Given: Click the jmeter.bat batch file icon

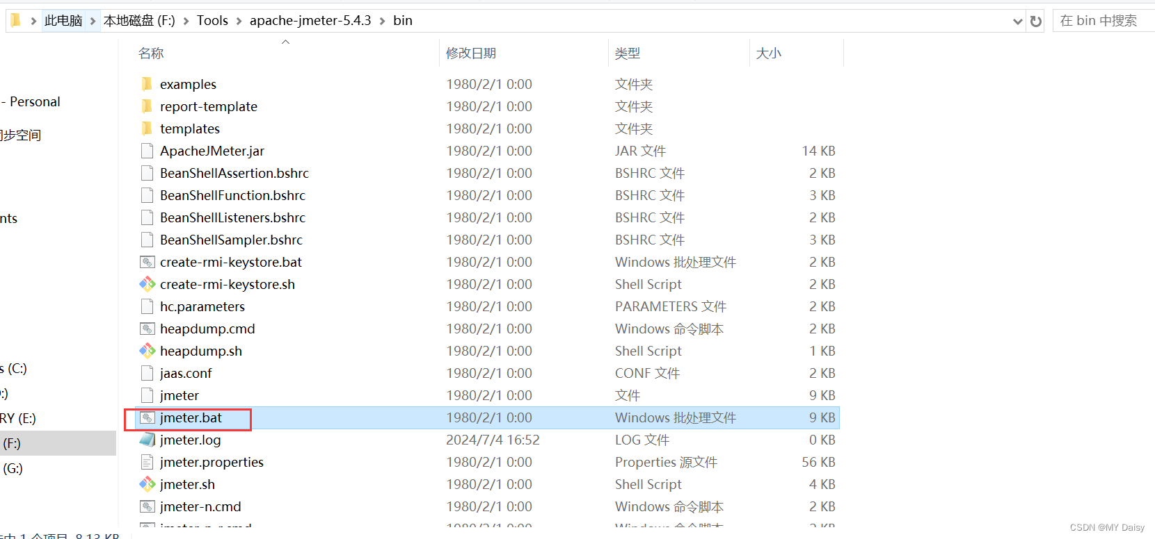Looking at the screenshot, I should coord(147,417).
